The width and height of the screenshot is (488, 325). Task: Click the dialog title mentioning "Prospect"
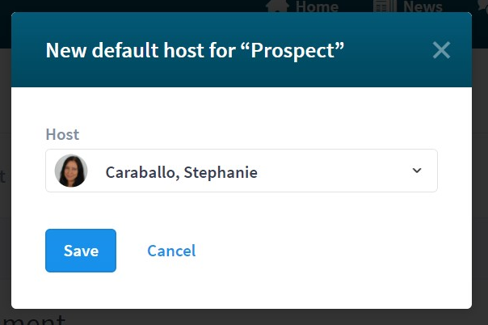click(x=195, y=50)
